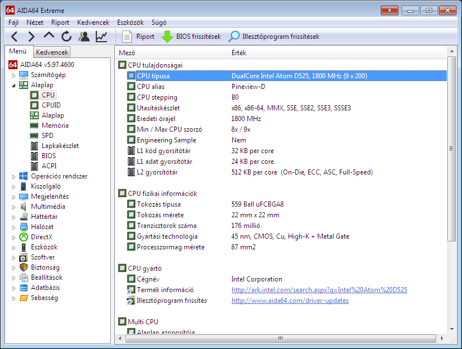Open BIOS frissítések with the green arrow

(191, 37)
